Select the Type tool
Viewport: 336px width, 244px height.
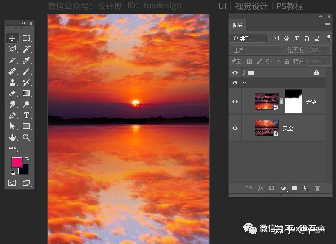(x=27, y=115)
